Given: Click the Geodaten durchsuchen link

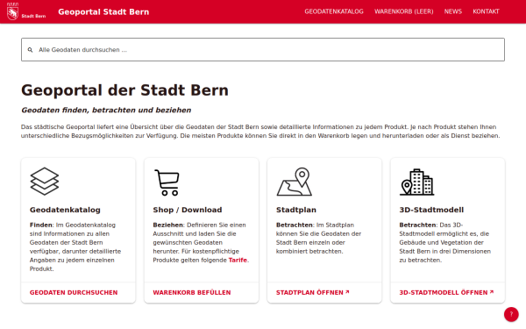Looking at the screenshot, I should pyautogui.click(x=74, y=292).
